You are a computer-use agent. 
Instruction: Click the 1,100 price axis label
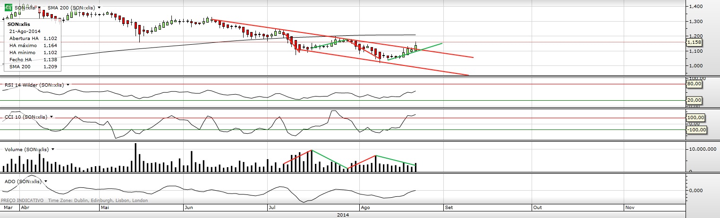click(x=696, y=51)
